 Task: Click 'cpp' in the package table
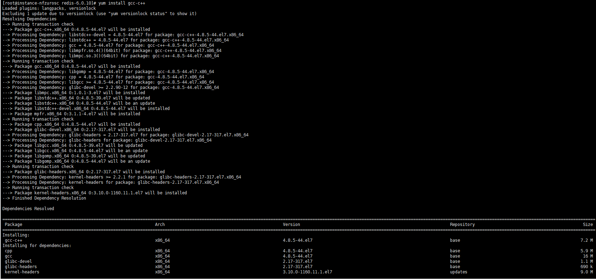[8, 251]
